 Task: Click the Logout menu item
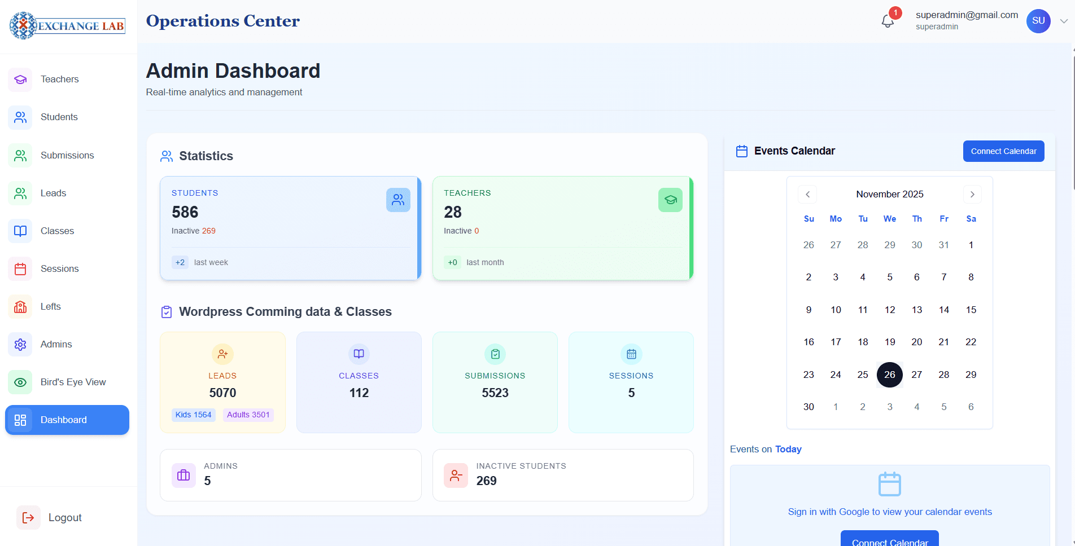[64, 517]
